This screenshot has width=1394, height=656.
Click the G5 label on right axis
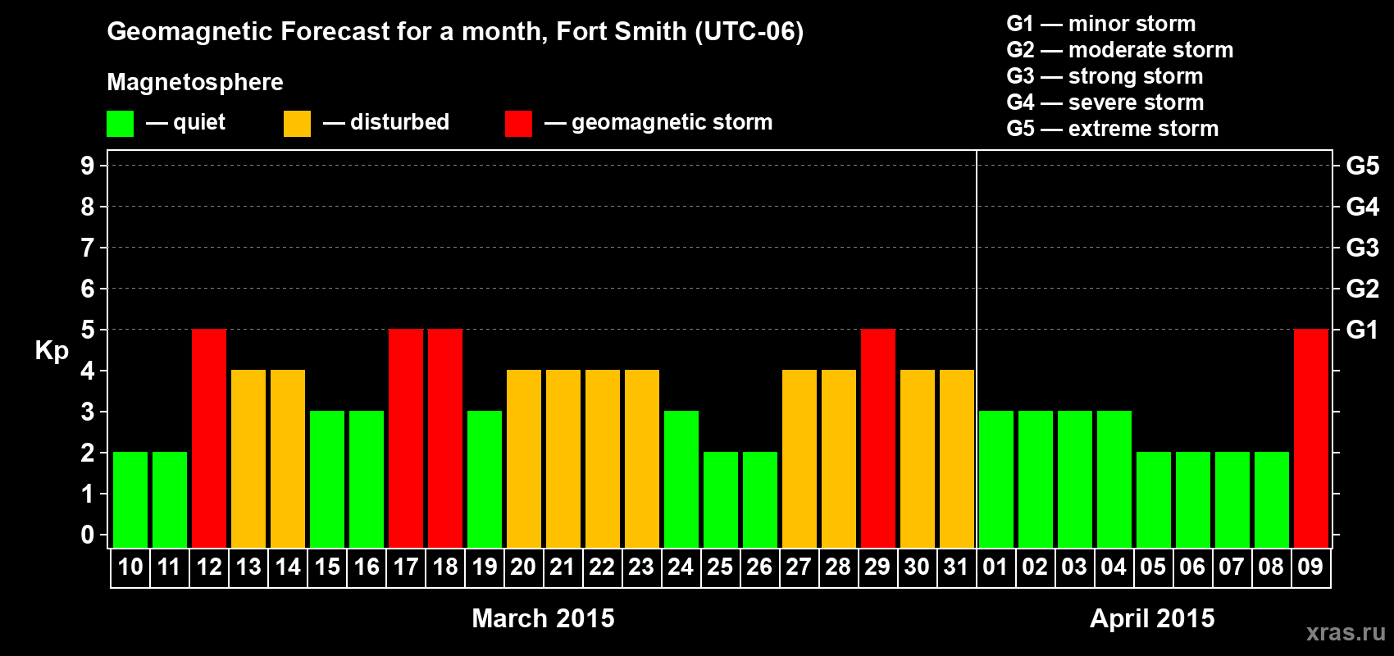coord(1363,166)
